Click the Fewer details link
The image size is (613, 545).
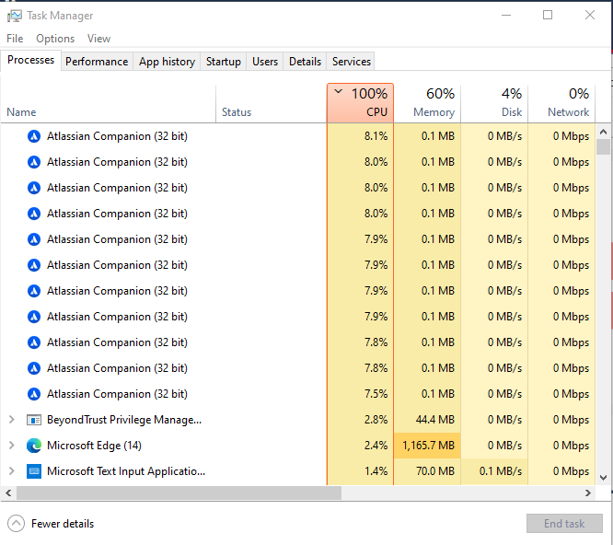tap(63, 524)
